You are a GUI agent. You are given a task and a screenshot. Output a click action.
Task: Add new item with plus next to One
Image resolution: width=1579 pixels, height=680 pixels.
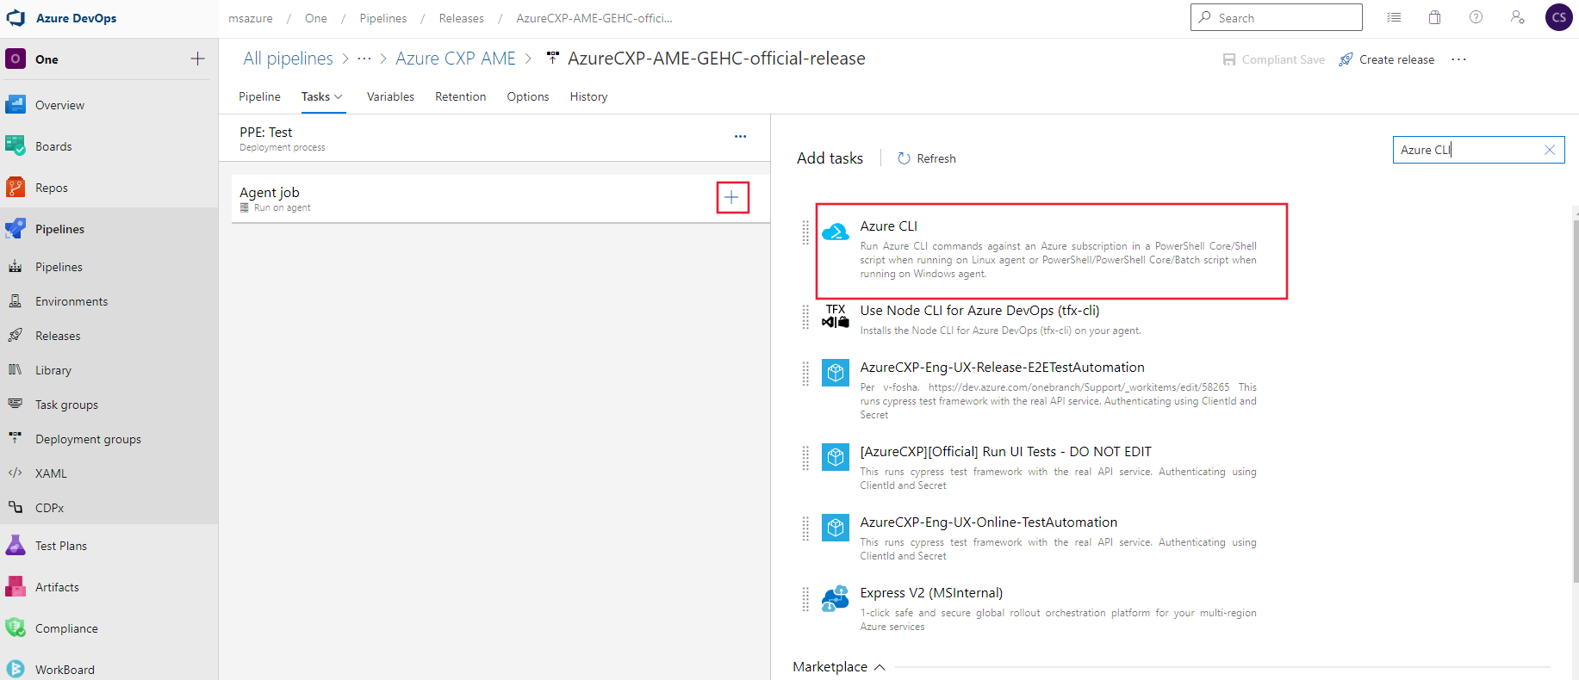click(x=197, y=59)
